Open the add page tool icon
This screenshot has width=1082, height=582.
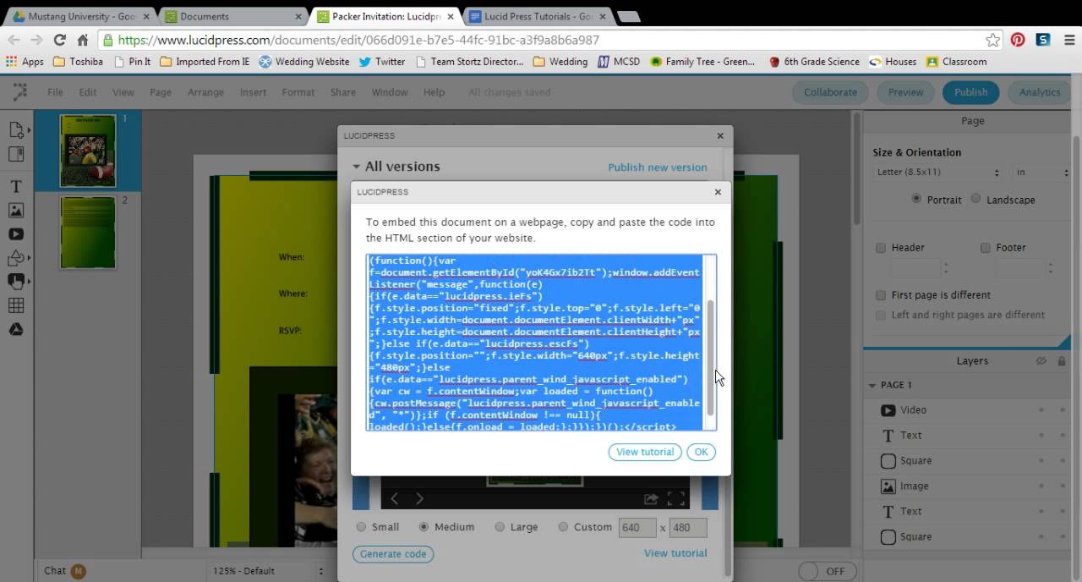15,130
